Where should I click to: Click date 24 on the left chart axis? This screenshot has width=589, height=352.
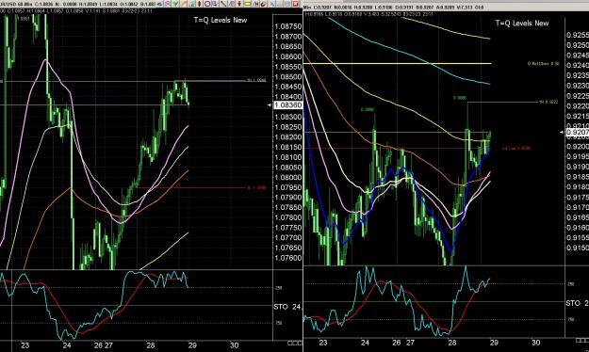coord(67,345)
